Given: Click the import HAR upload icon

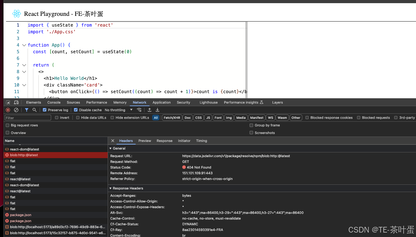Looking at the screenshot, I should tap(150, 110).
